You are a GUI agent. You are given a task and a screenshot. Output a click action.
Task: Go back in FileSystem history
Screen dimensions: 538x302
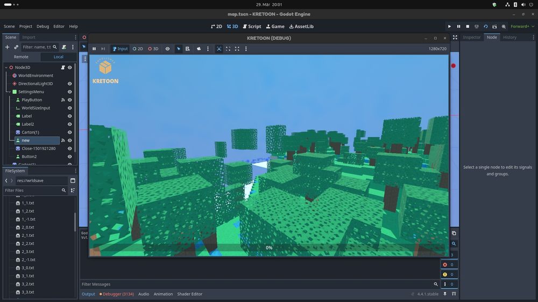[6, 181]
